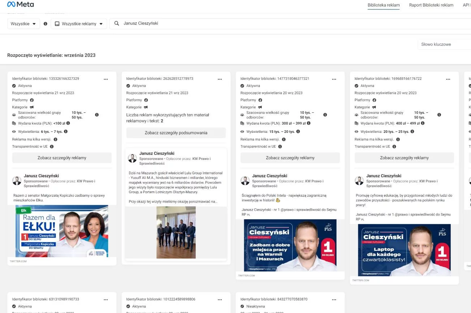The height and width of the screenshot is (313, 471).
Task: Click Janusz Cieszyński name in Ełk ad
Action: (x=41, y=176)
